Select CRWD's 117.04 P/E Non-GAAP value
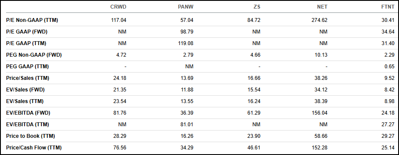Image resolution: width=399 pixels, height=155 pixels. tap(118, 20)
